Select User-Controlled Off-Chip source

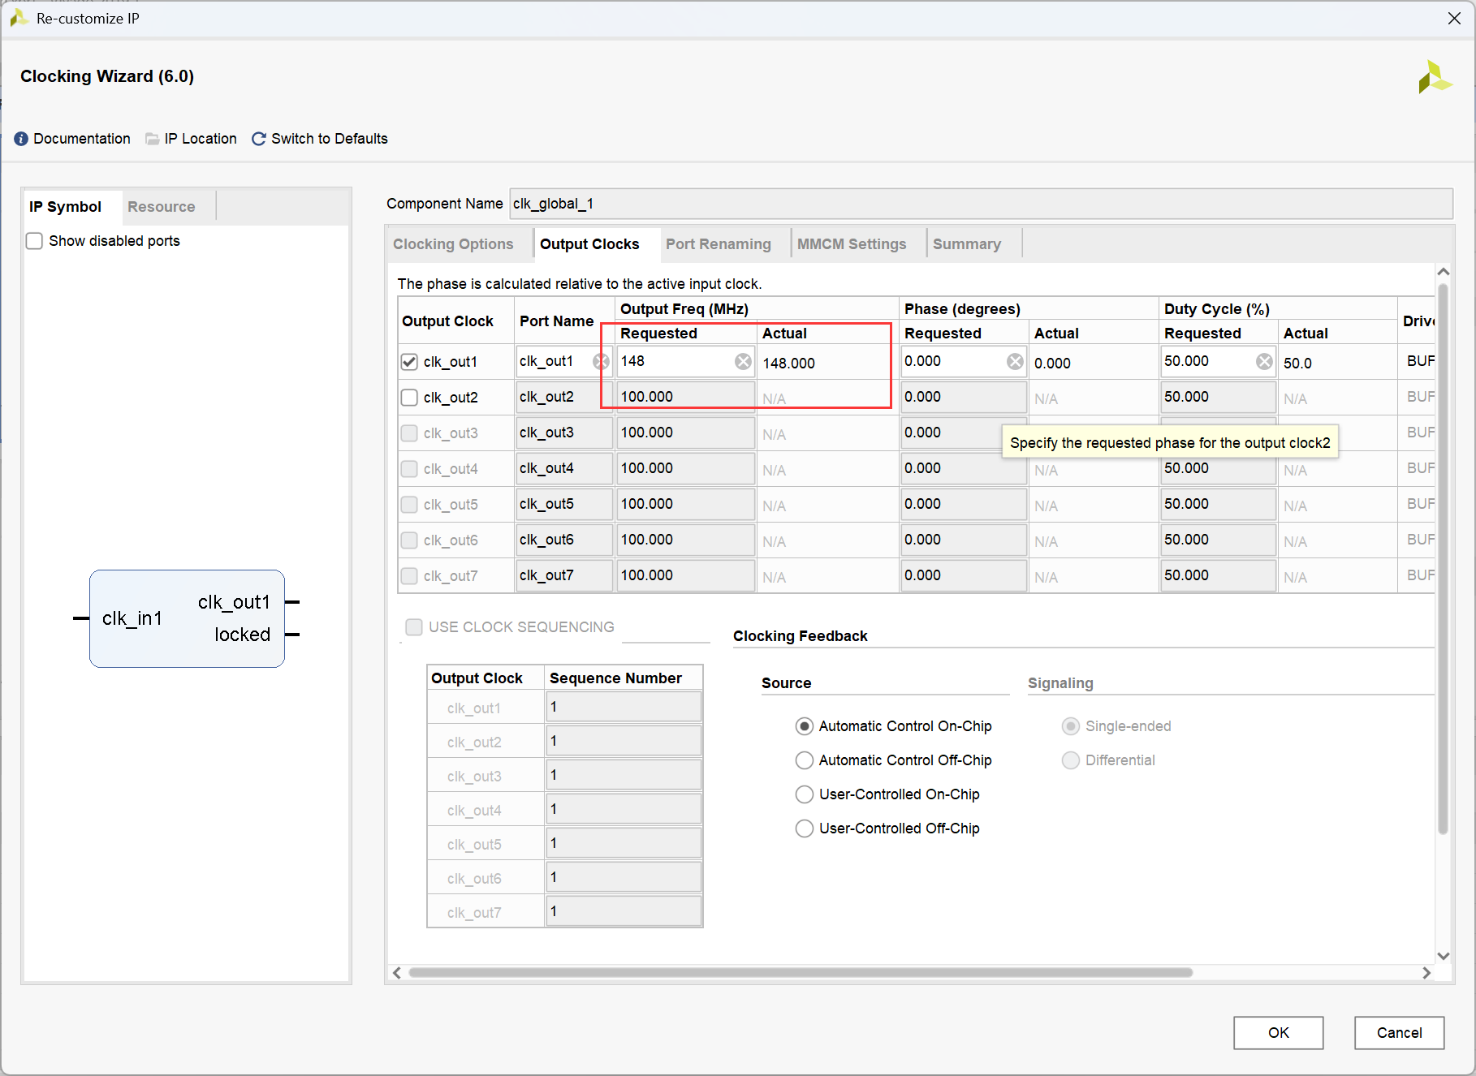tap(804, 829)
